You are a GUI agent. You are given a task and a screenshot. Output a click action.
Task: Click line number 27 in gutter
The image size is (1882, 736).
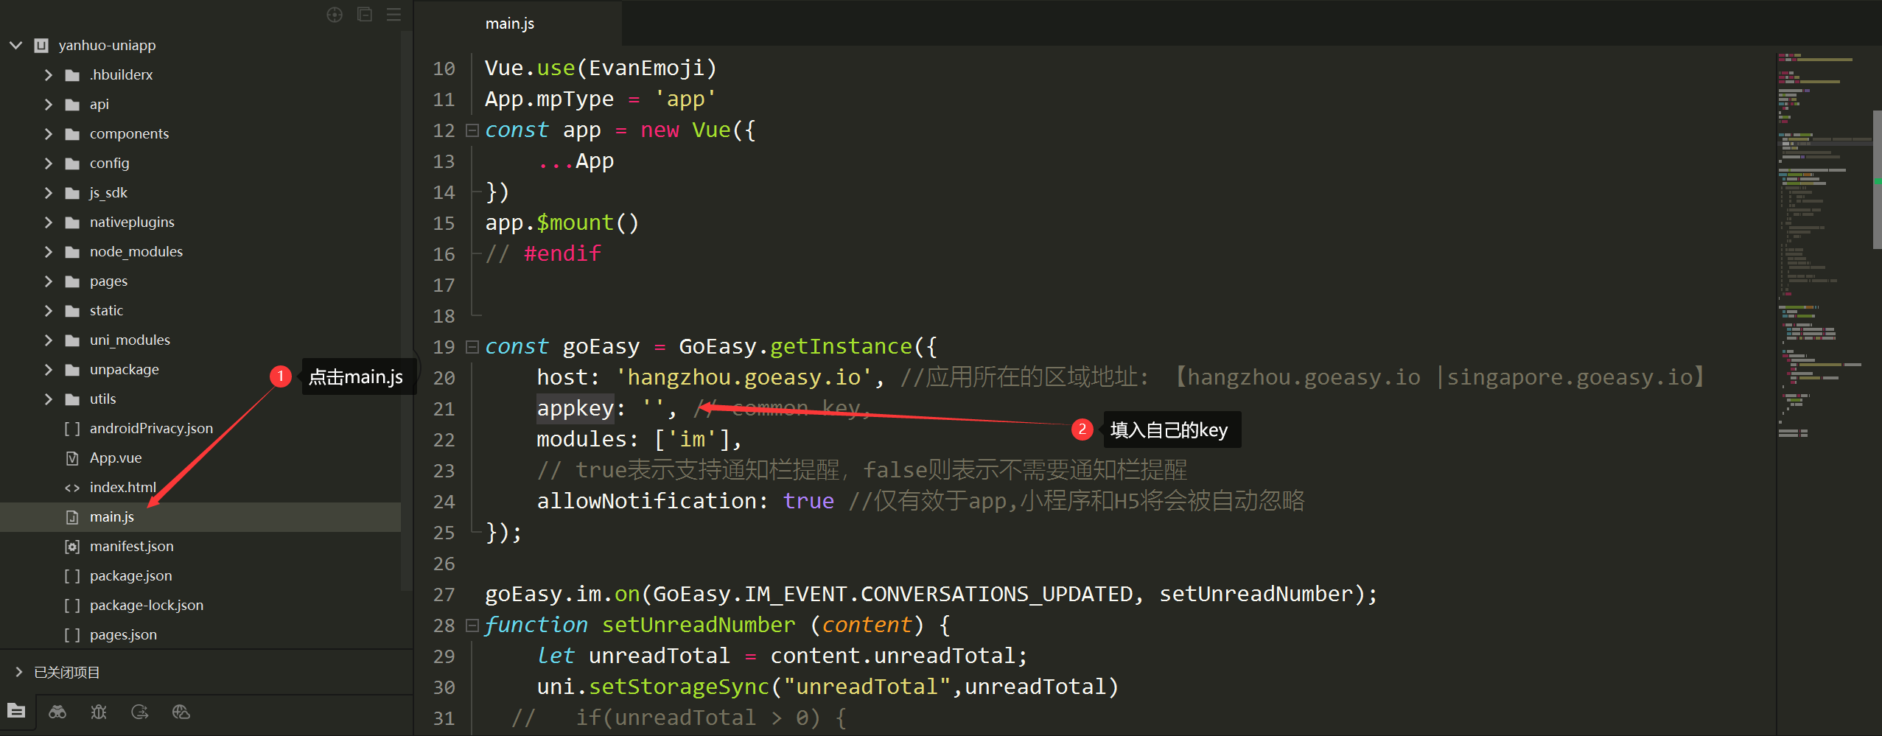click(444, 595)
